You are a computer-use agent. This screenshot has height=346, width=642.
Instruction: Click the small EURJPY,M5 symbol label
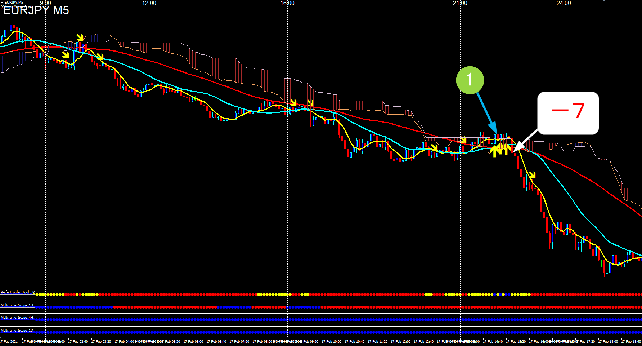(x=14, y=2)
